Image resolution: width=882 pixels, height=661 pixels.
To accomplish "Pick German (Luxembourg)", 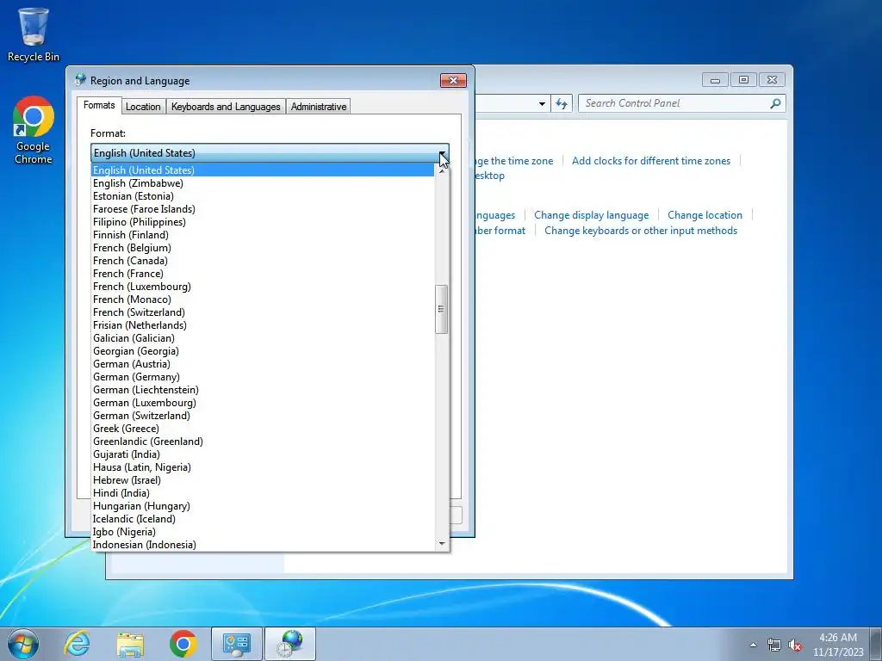I will tap(263, 403).
